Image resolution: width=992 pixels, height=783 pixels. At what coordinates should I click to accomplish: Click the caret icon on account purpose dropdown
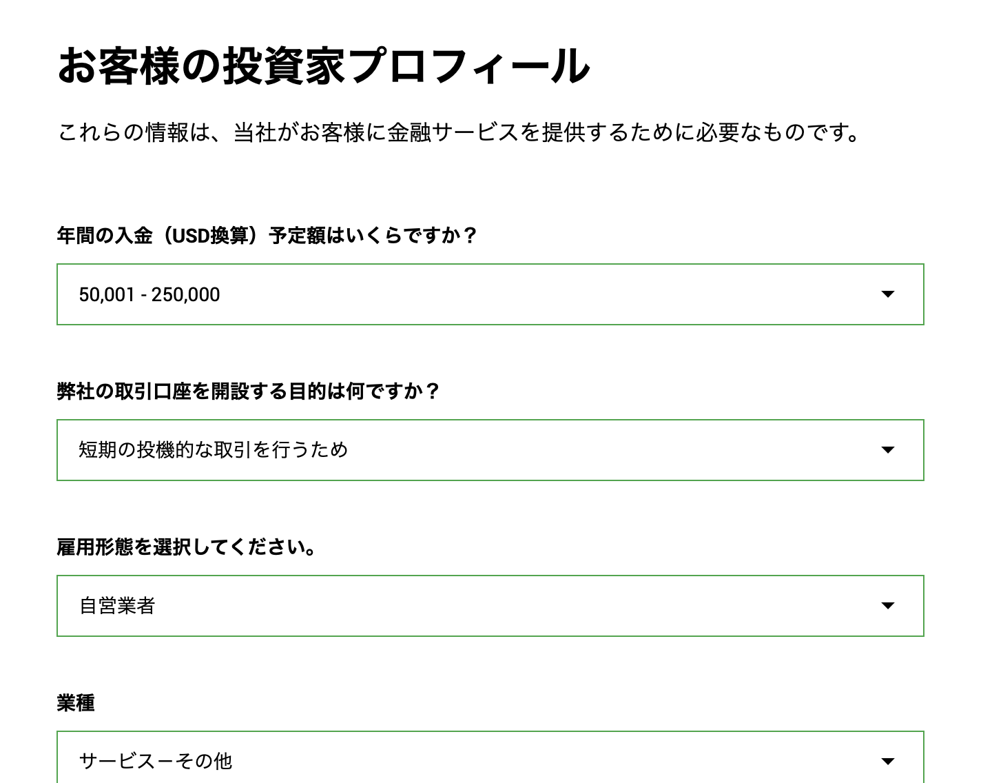point(887,450)
